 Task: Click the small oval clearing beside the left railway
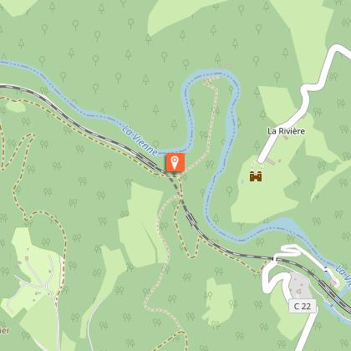(x=16, y=107)
